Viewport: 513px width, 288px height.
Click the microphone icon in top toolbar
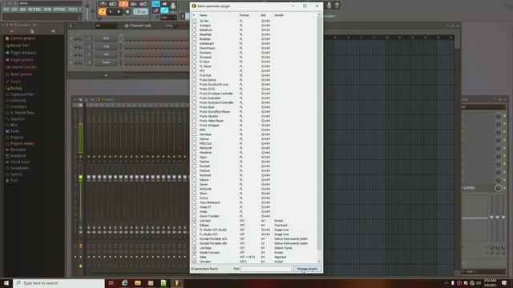tap(329, 5)
